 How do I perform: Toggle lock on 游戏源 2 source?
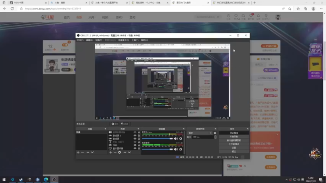[139, 135]
